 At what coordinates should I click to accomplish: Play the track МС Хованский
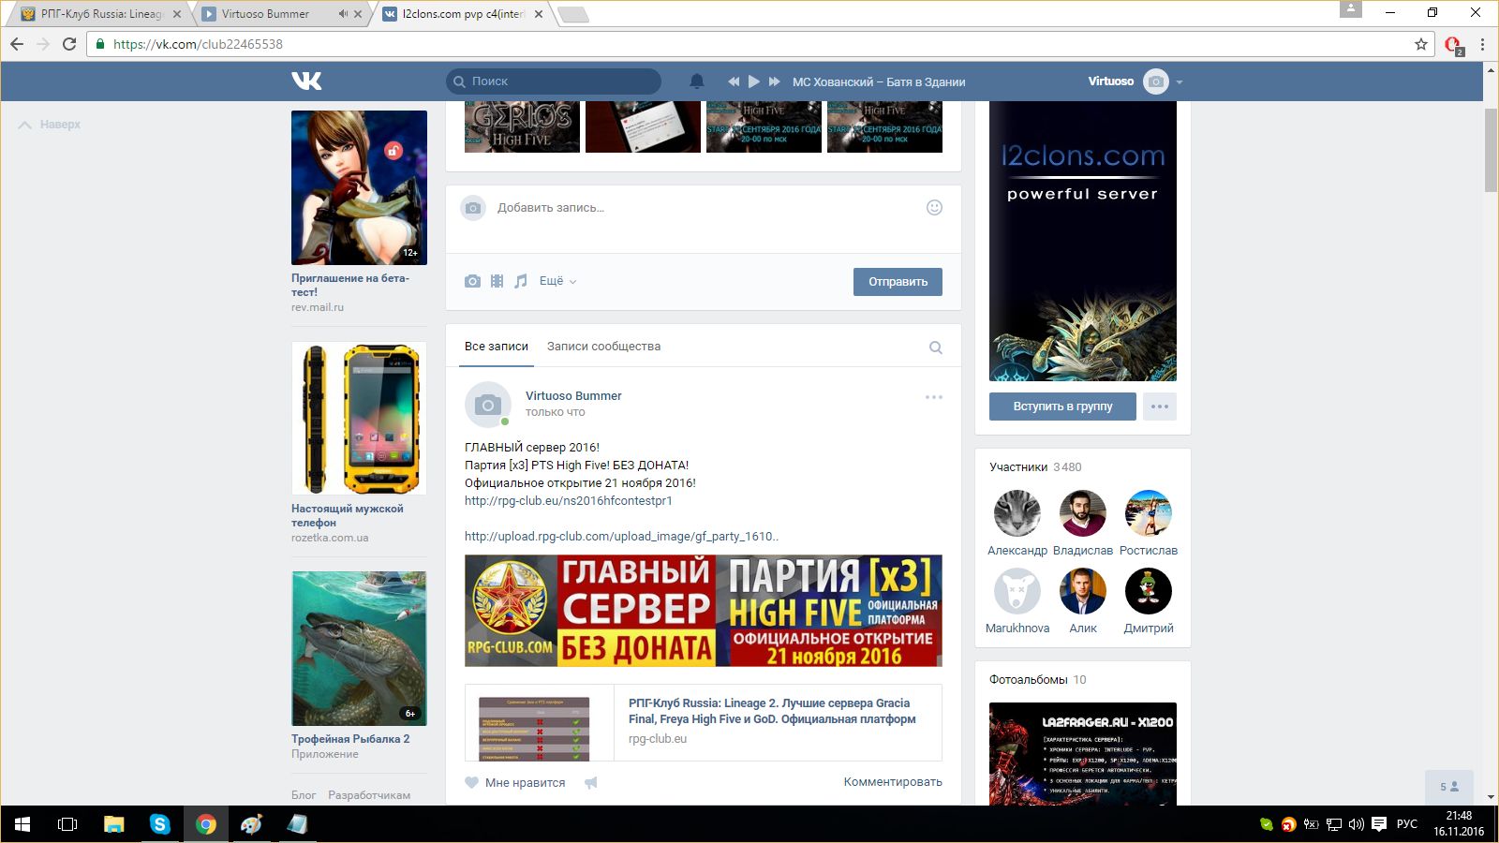tap(754, 81)
